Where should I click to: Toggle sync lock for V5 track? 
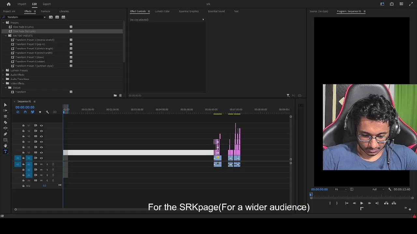click(36, 136)
